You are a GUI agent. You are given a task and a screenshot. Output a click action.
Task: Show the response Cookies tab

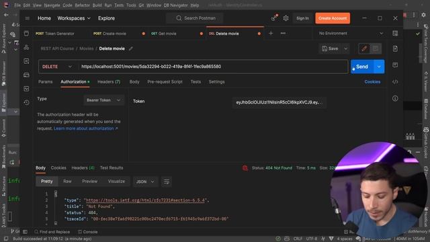(58, 167)
